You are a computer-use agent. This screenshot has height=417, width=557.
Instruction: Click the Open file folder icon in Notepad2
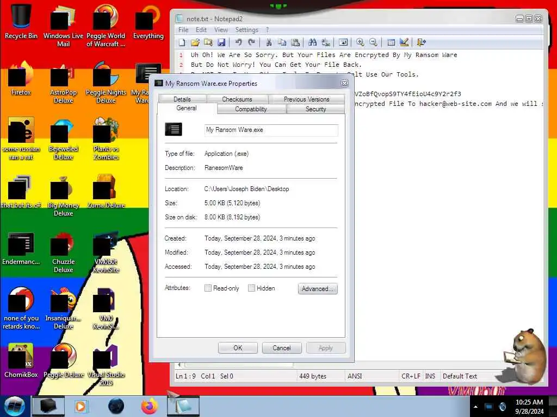[195, 42]
